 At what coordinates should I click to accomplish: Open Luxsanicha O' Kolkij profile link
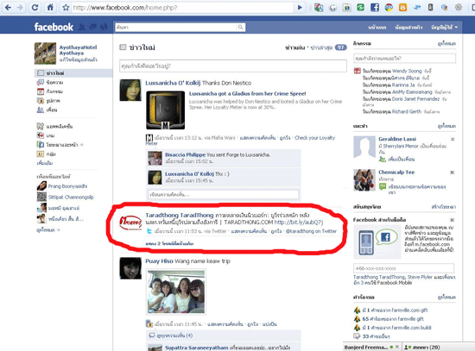point(173,83)
